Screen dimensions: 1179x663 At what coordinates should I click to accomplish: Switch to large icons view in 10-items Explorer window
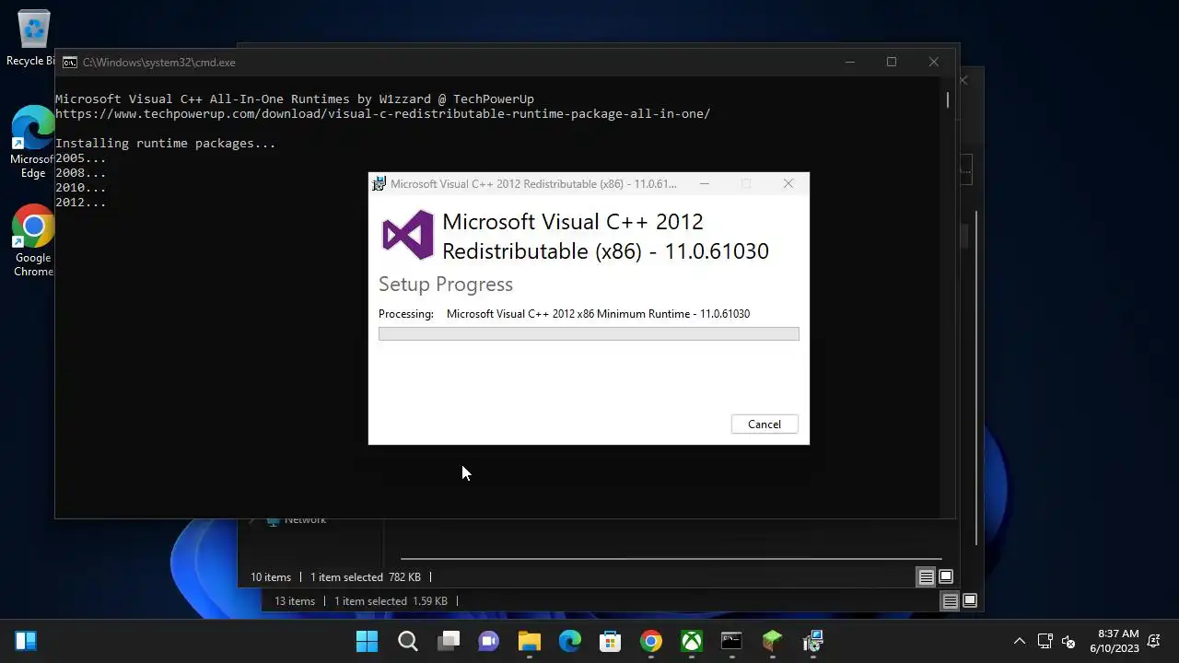[946, 577]
